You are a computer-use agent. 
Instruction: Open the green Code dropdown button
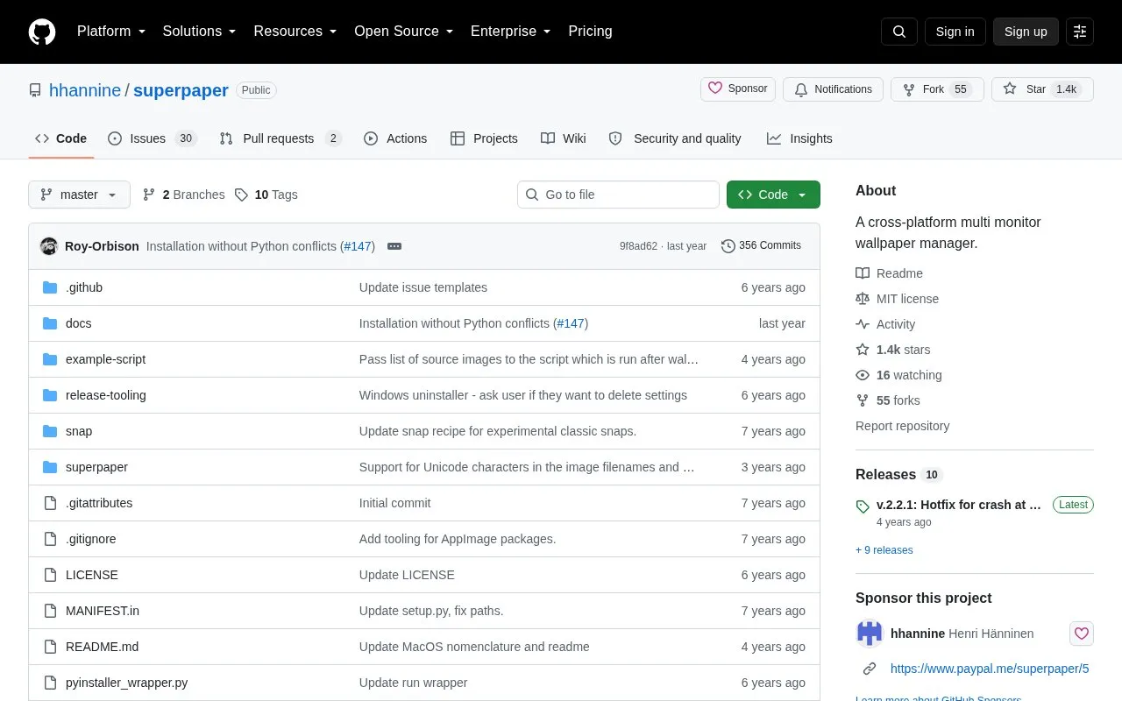coord(773,195)
